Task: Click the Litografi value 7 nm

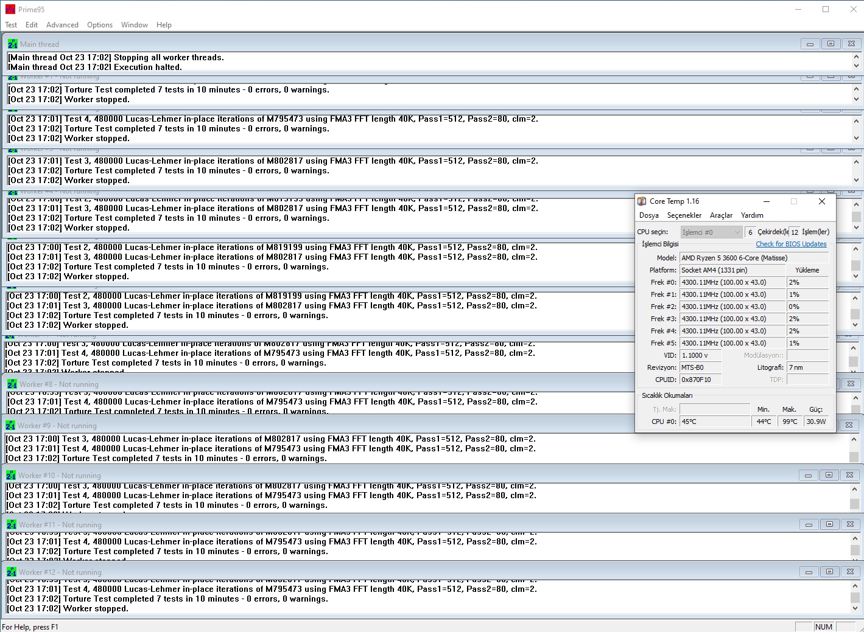Action: click(x=807, y=367)
